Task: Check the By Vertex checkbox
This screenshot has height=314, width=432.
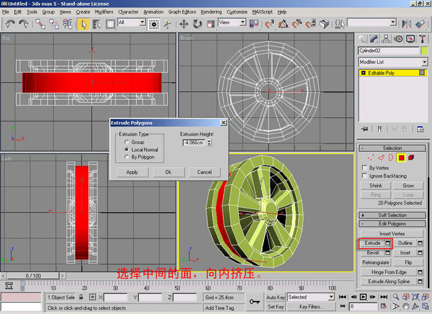Action: coord(365,168)
